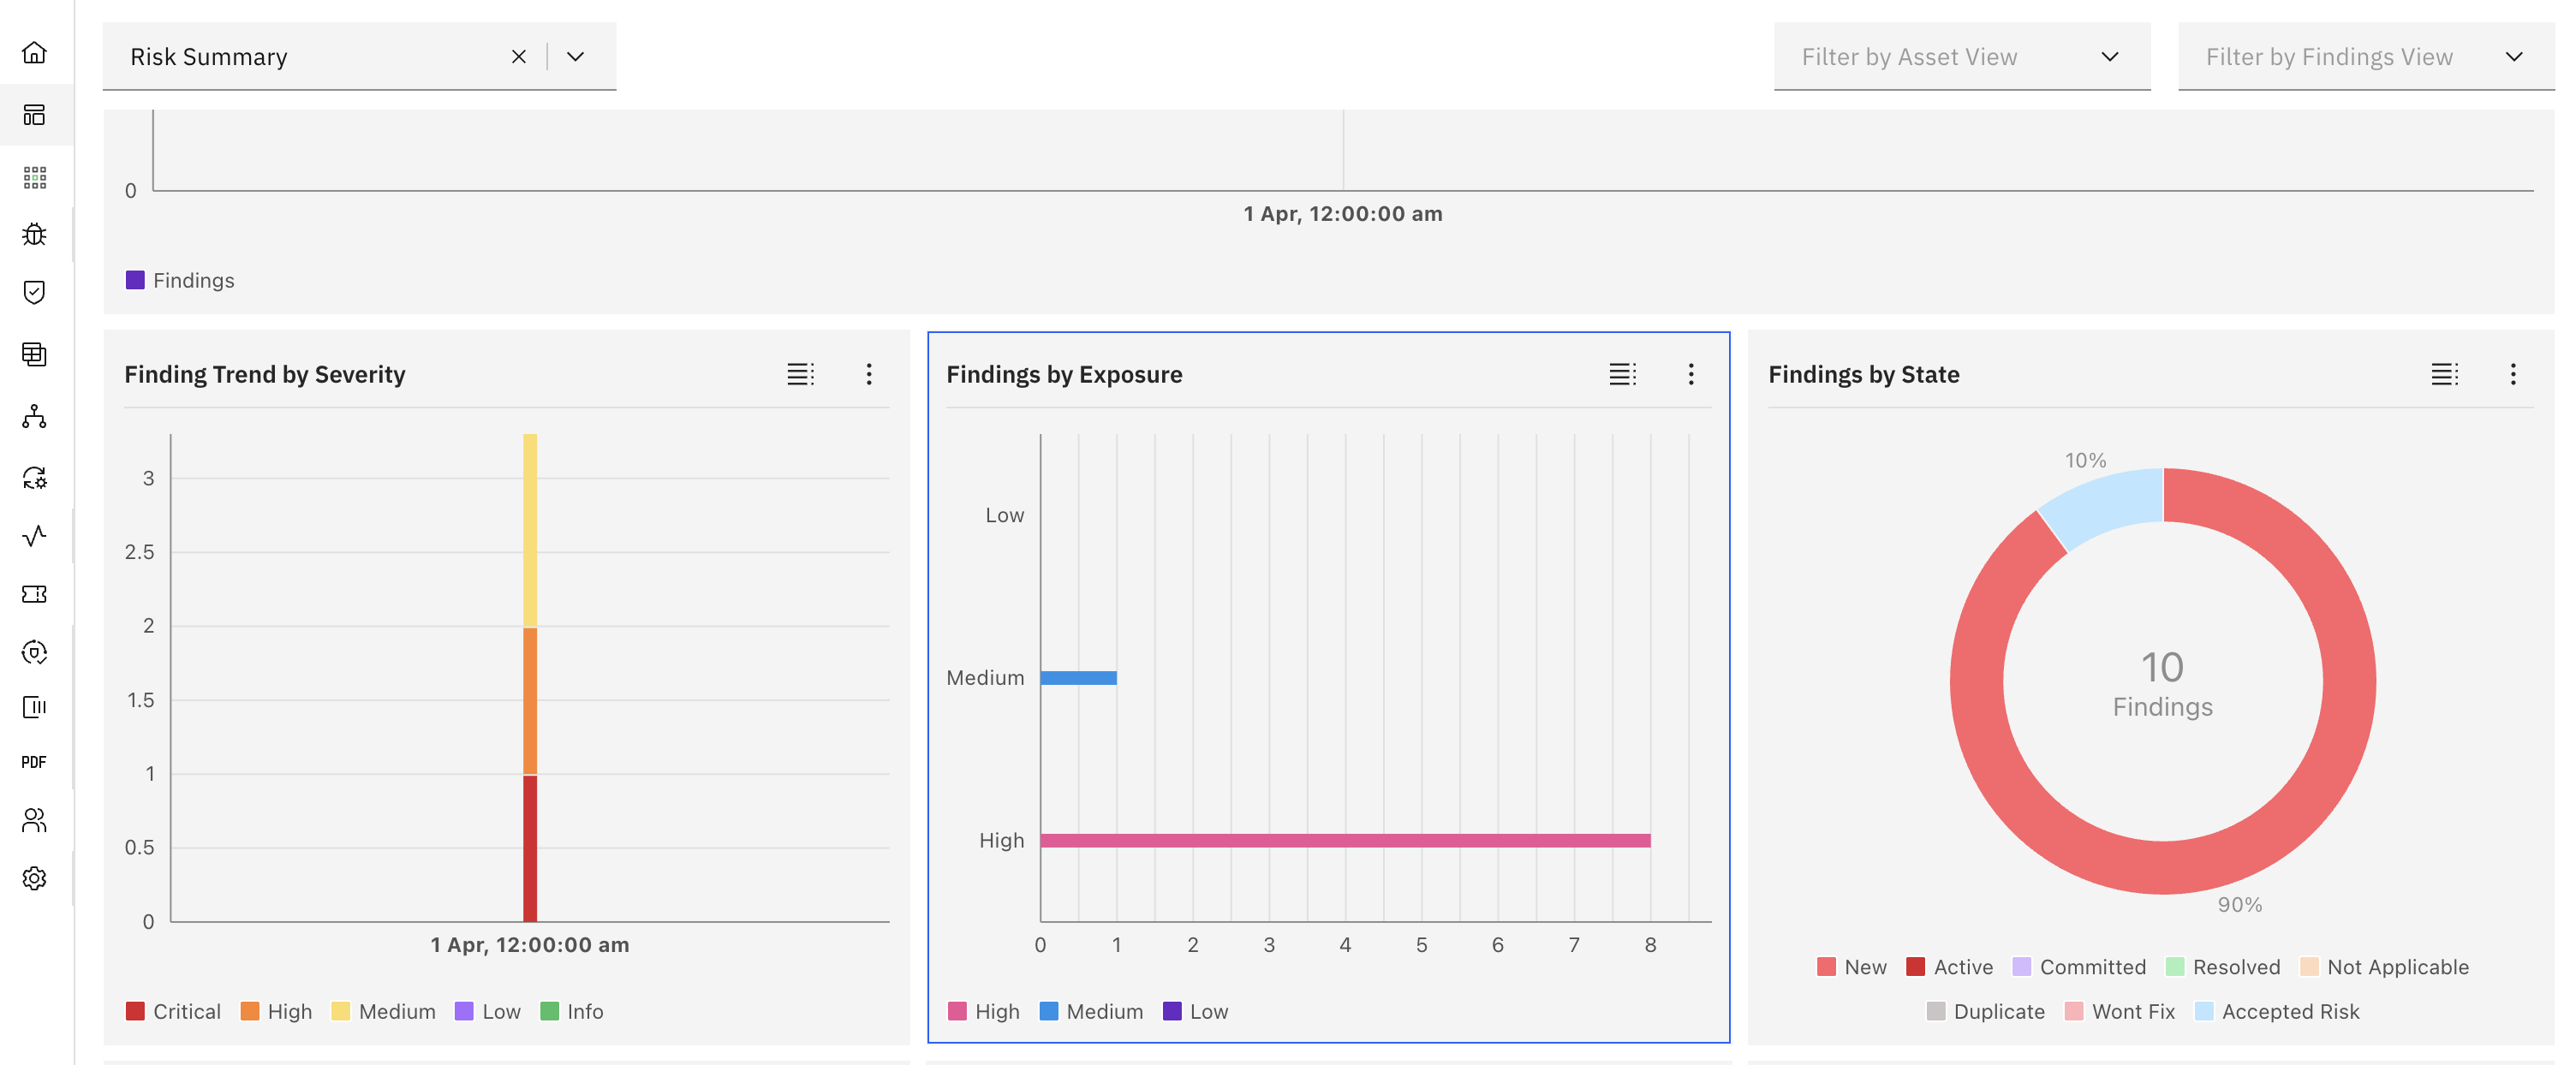Toggle the Critical series in severity legend
2576x1065 pixels.
(173, 1011)
